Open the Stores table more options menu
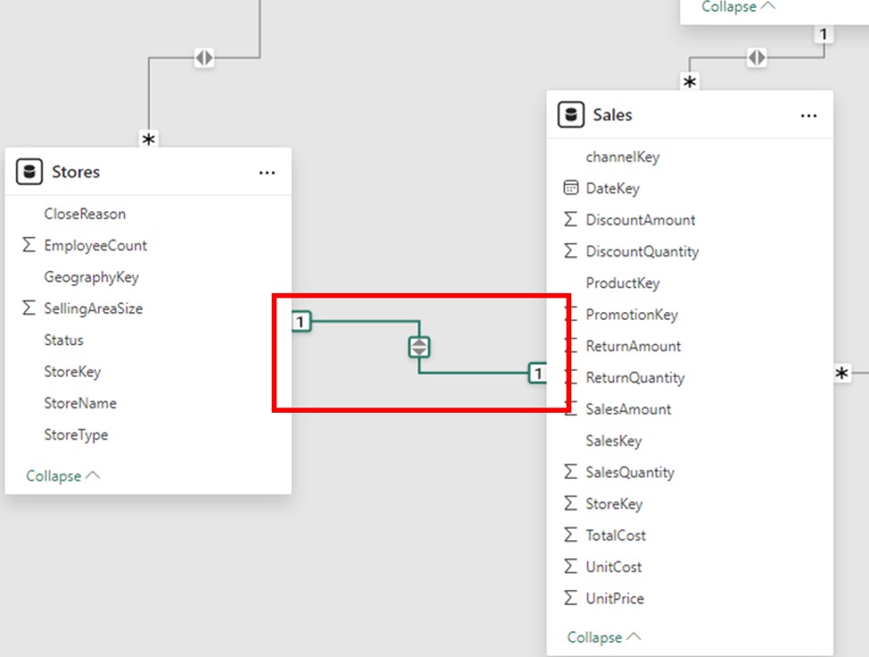 pyautogui.click(x=266, y=172)
